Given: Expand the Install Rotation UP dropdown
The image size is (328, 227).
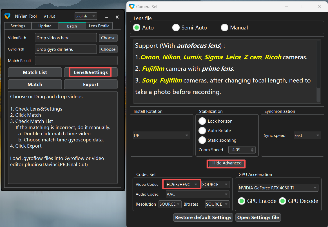Looking at the screenshot, I should tap(161, 136).
